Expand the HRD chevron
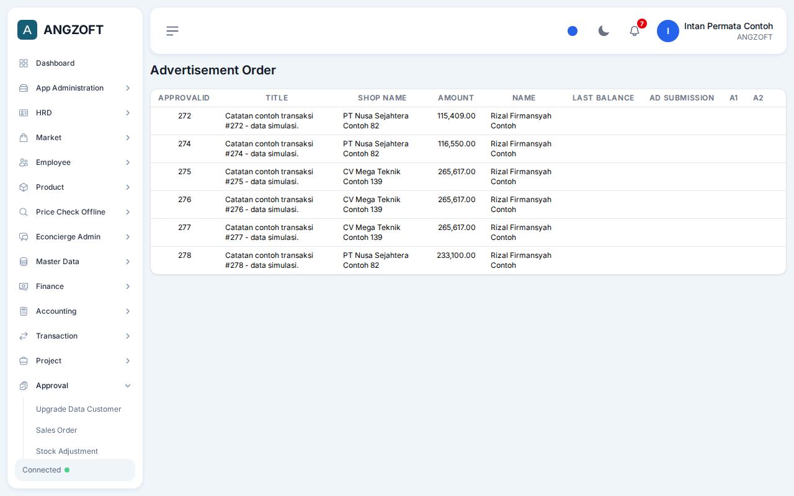Viewport: 794px width, 496px height. [128, 113]
